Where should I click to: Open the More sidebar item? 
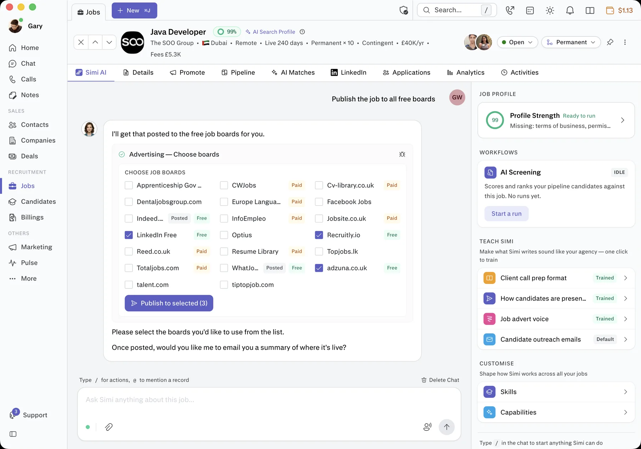pyautogui.click(x=23, y=279)
